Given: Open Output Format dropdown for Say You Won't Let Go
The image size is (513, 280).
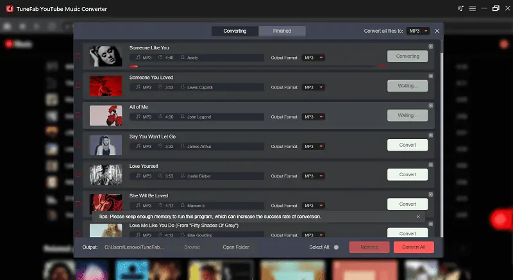Looking at the screenshot, I should coord(313,146).
